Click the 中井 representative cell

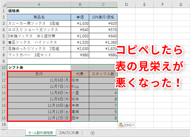80,106
